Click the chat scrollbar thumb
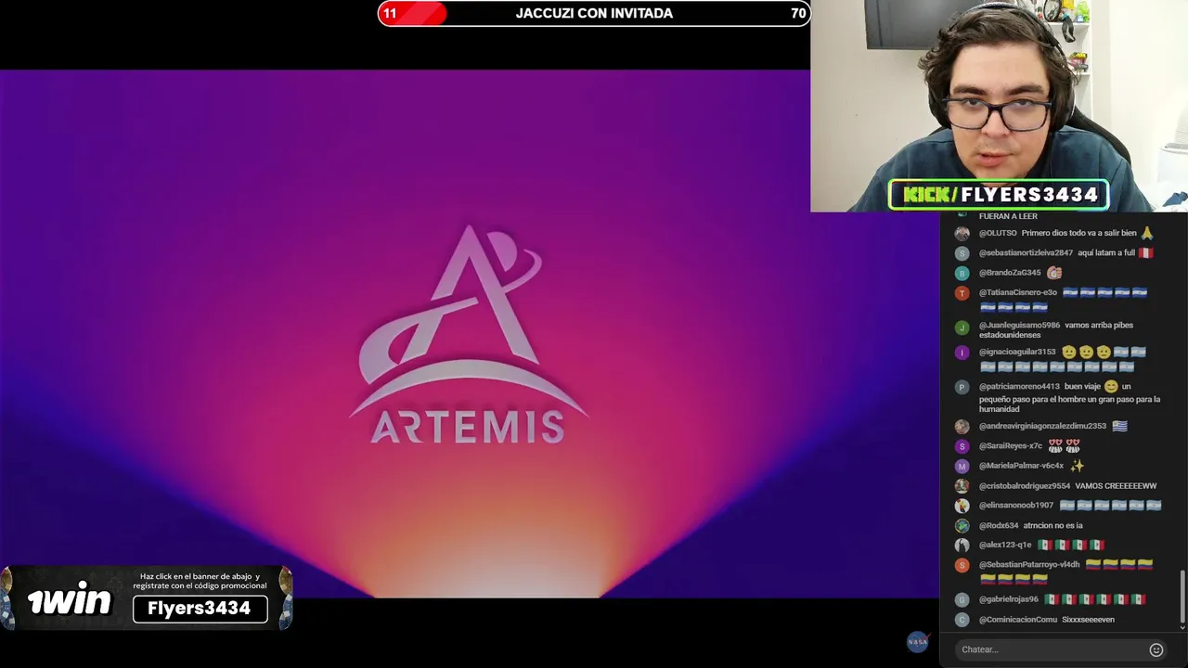Screen dimensions: 1188x668 coord(1182,596)
